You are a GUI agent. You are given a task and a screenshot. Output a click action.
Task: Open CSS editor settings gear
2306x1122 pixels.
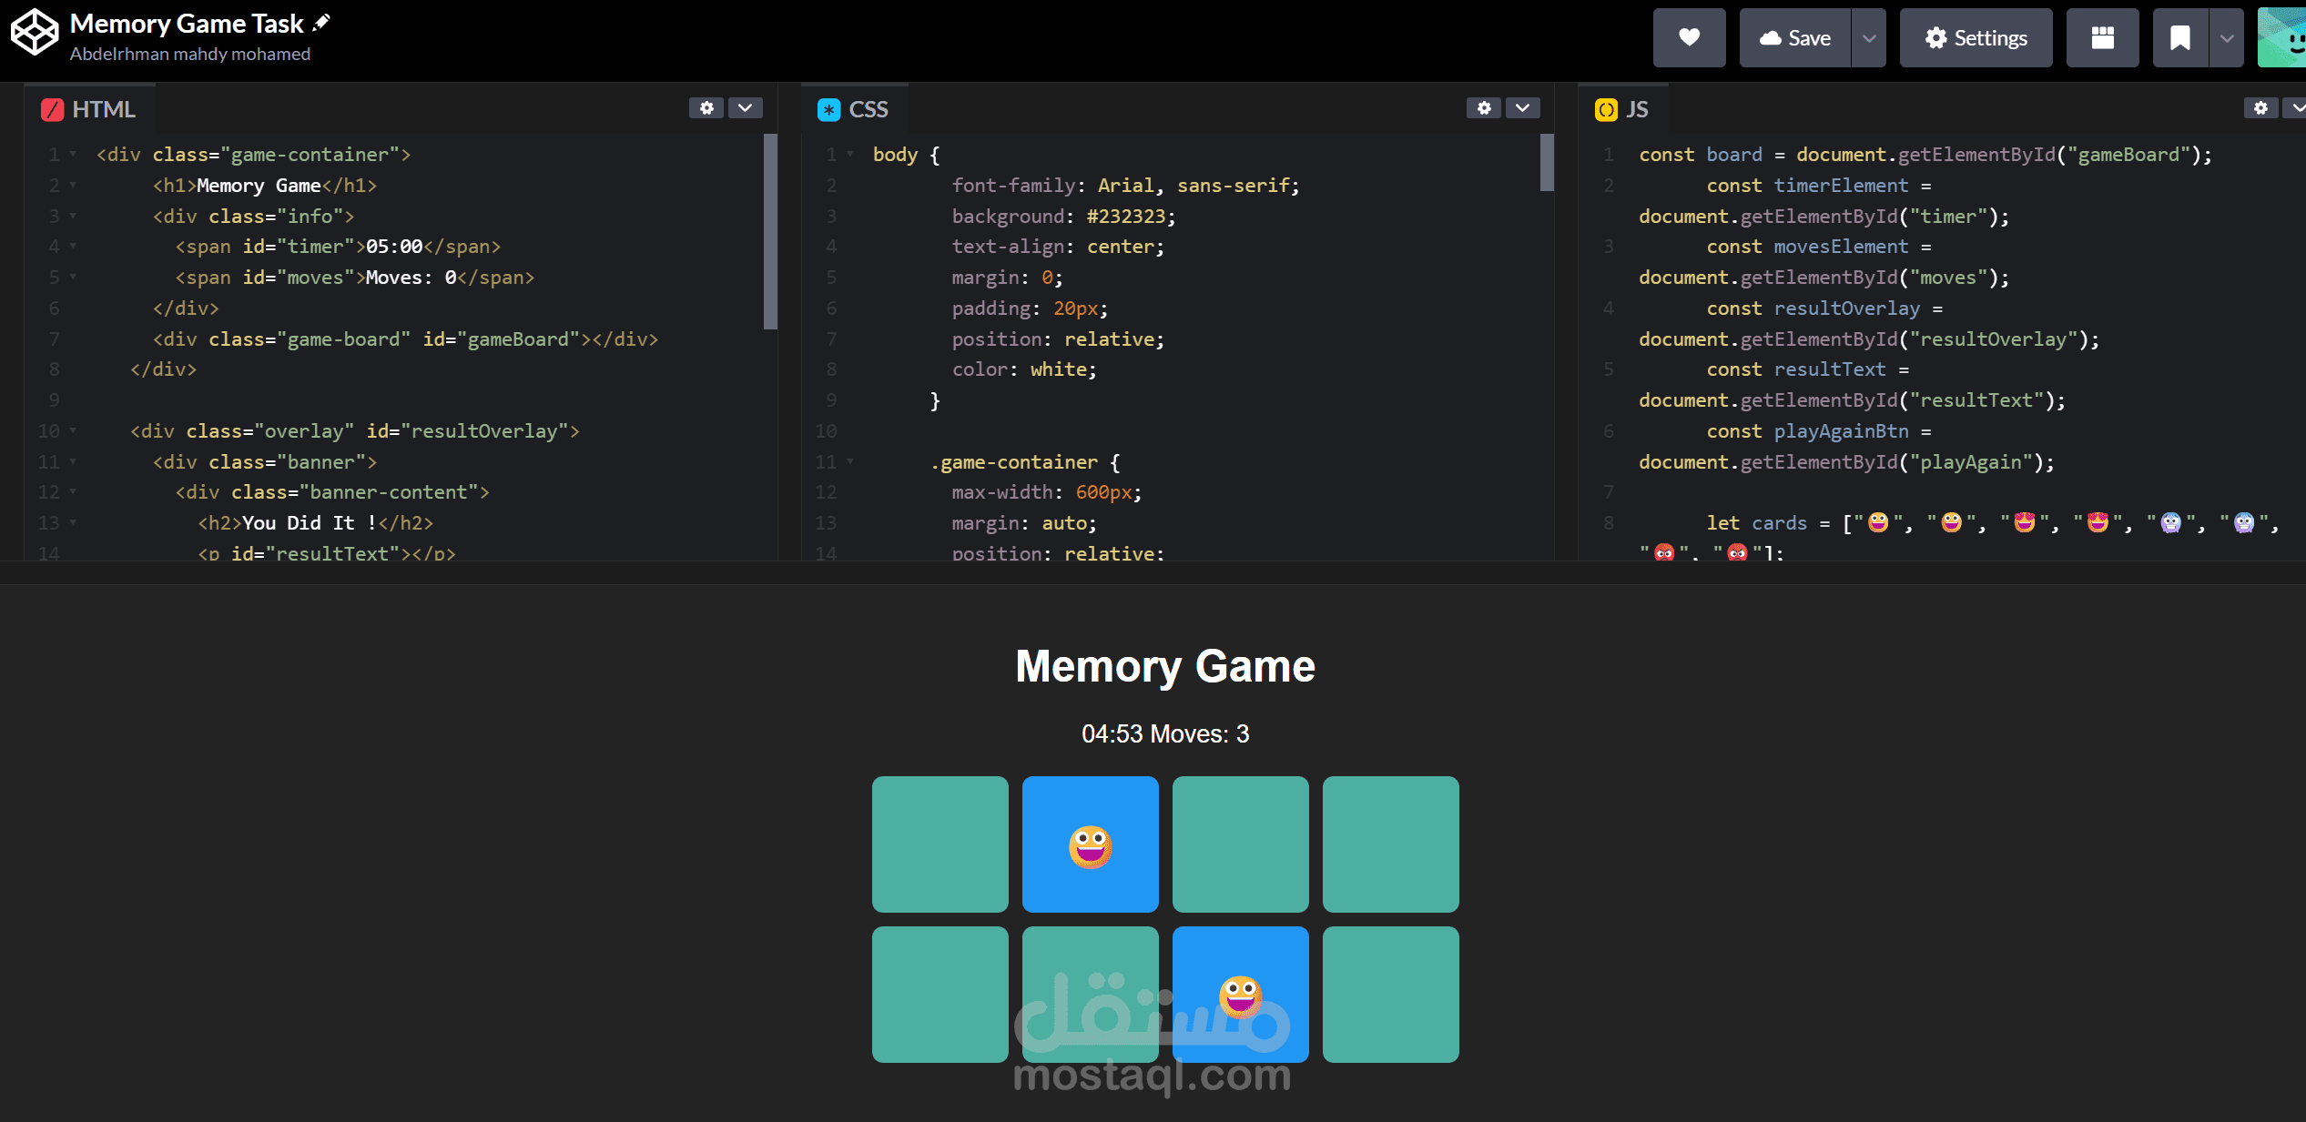click(1484, 108)
